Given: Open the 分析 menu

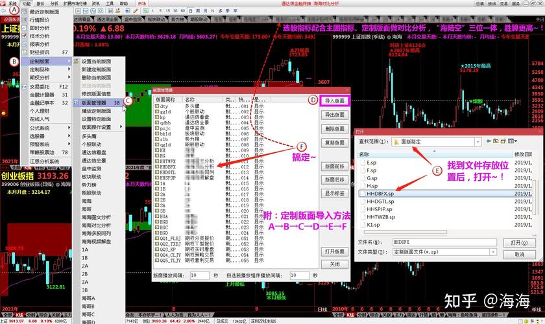Looking at the screenshot, I should click(54, 3).
